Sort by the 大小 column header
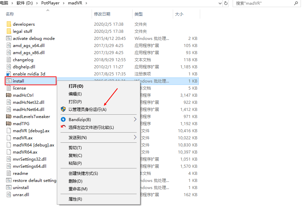 click(x=179, y=14)
